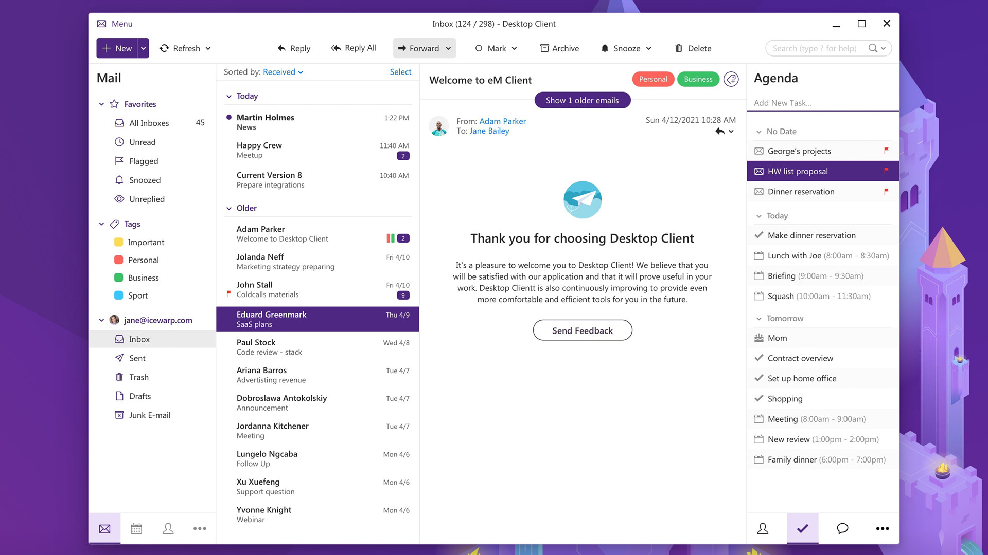Click the Select link in message list

400,72
